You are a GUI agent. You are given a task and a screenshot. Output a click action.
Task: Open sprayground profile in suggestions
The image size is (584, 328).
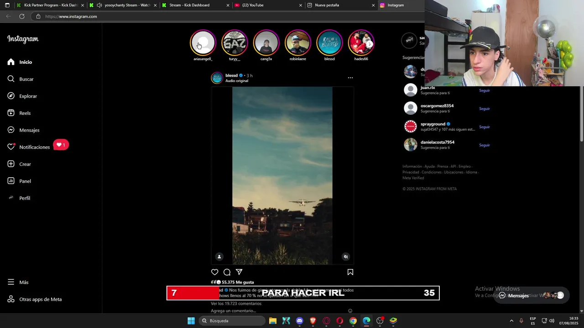coord(433,124)
